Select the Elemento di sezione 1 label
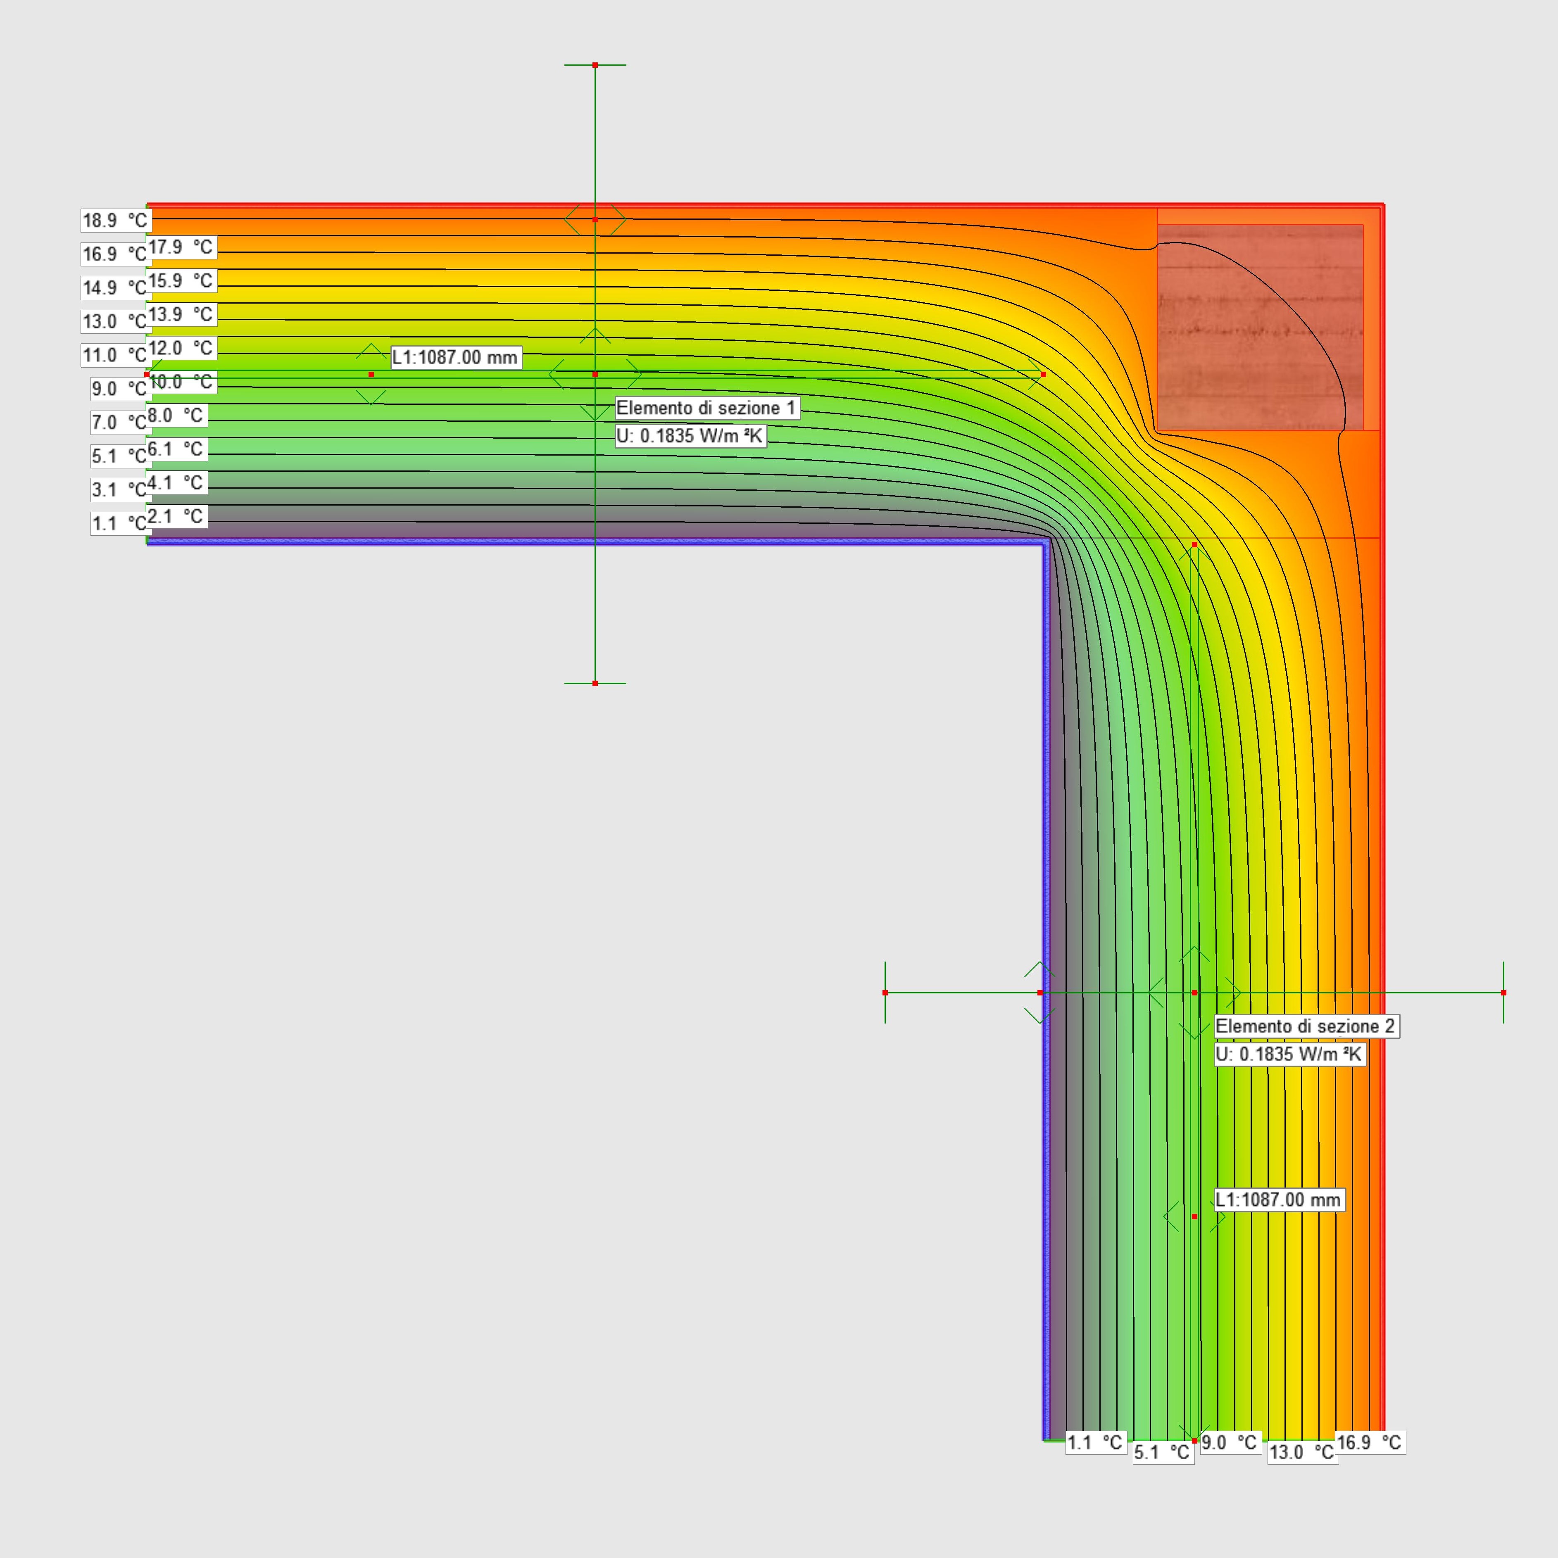Image resolution: width=1558 pixels, height=1558 pixels. coord(707,408)
